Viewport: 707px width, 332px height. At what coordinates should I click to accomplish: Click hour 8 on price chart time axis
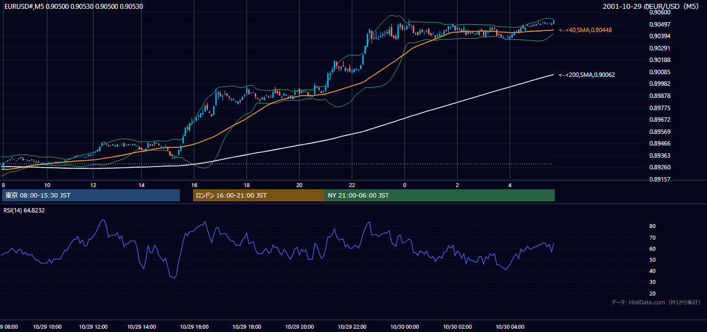(3, 185)
